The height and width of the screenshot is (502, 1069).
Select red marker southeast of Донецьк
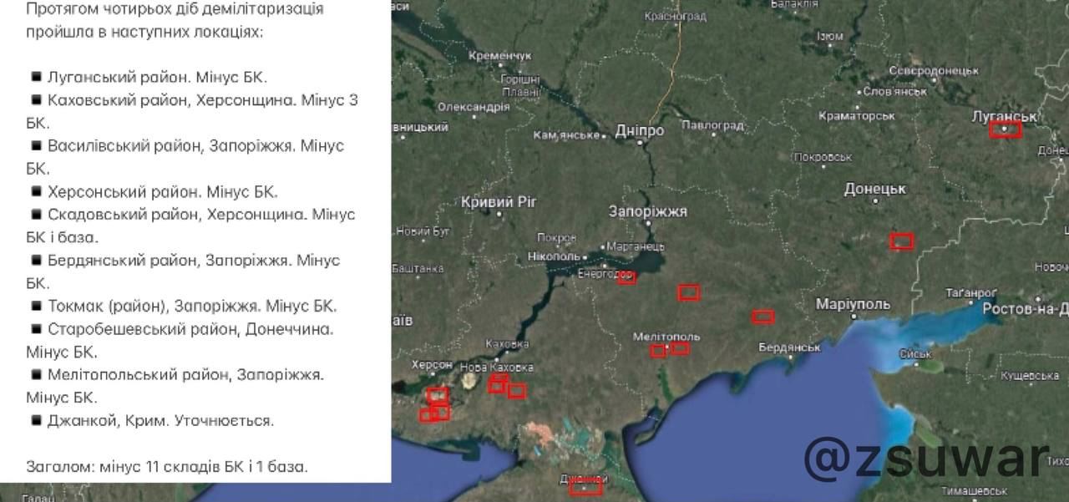(x=901, y=241)
